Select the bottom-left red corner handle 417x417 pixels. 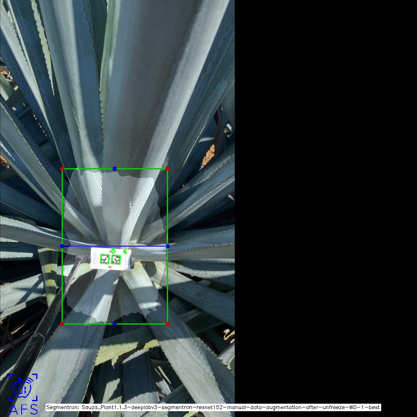pyautogui.click(x=62, y=324)
